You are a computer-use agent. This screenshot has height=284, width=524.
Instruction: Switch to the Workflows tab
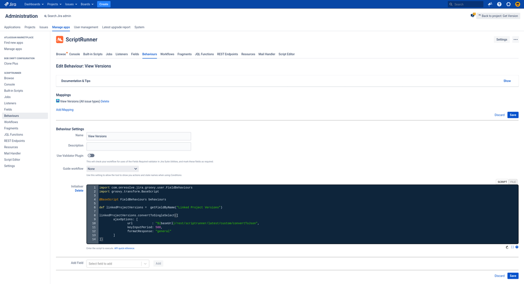(x=167, y=54)
